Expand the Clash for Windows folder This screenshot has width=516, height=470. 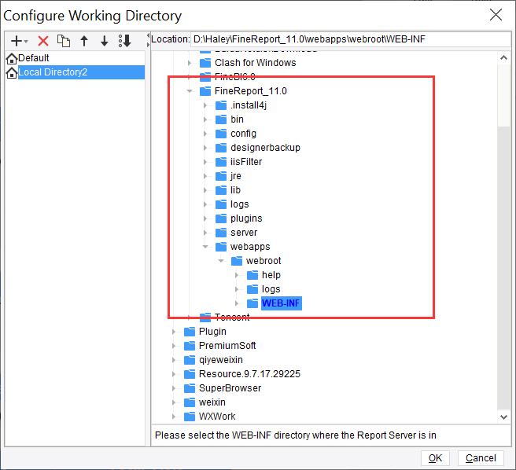(190, 63)
